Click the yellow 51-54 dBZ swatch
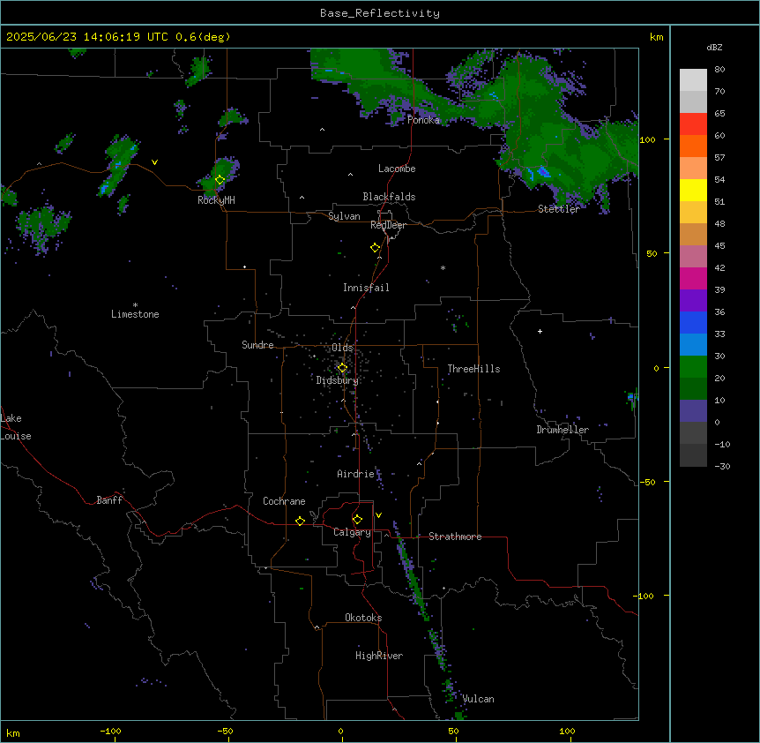 point(693,190)
